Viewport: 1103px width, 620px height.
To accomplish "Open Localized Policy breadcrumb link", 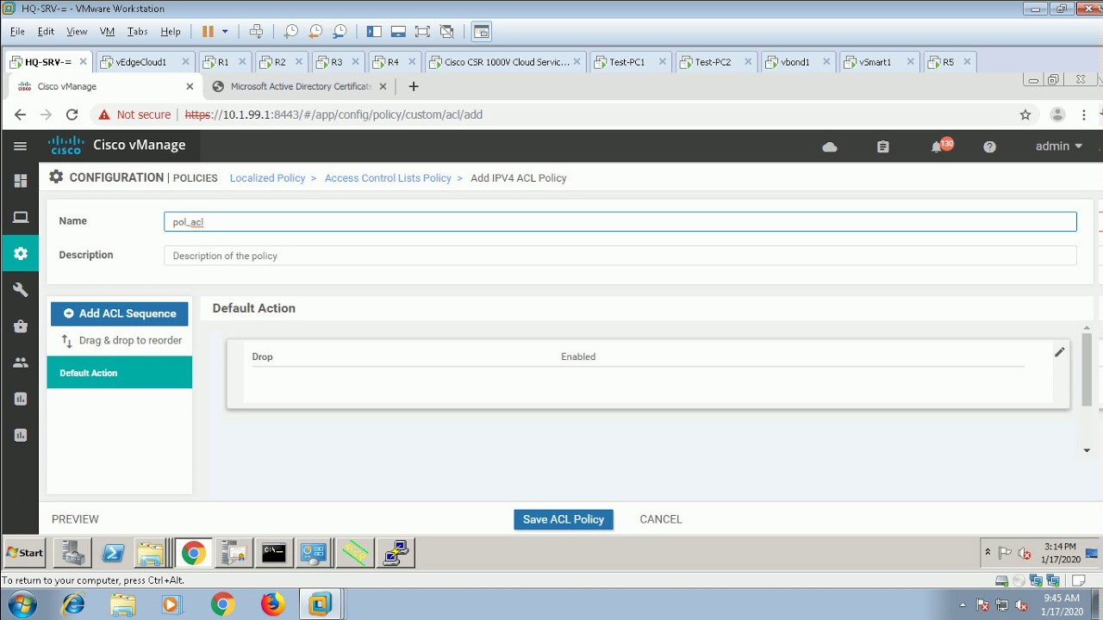I will (267, 178).
